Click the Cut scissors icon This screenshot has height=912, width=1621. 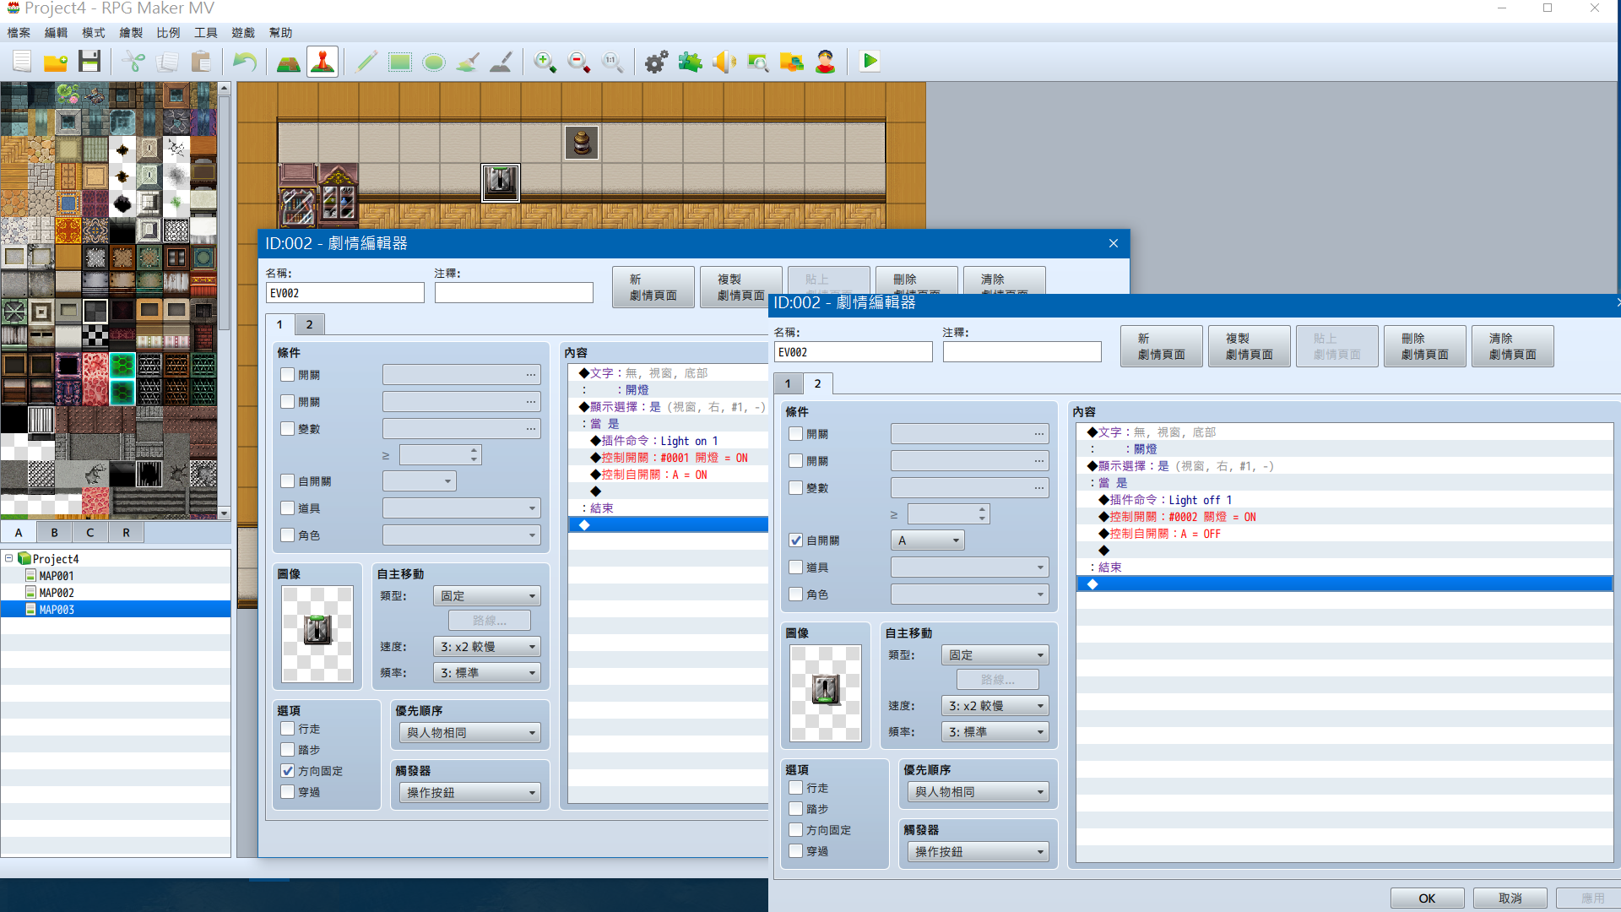point(133,62)
